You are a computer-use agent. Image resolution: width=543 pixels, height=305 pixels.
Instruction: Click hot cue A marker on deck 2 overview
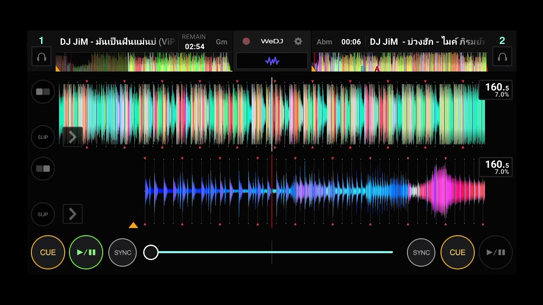coord(377,69)
